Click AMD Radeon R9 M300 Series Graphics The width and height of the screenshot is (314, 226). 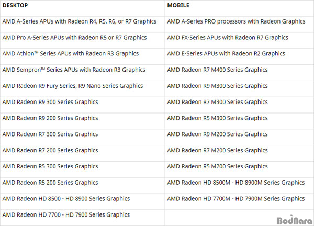click(x=218, y=86)
